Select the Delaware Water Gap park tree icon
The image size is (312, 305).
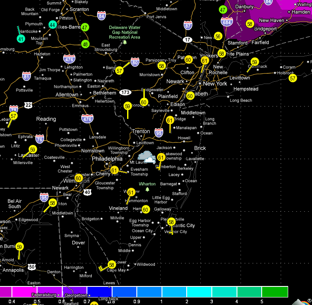tap(125, 42)
